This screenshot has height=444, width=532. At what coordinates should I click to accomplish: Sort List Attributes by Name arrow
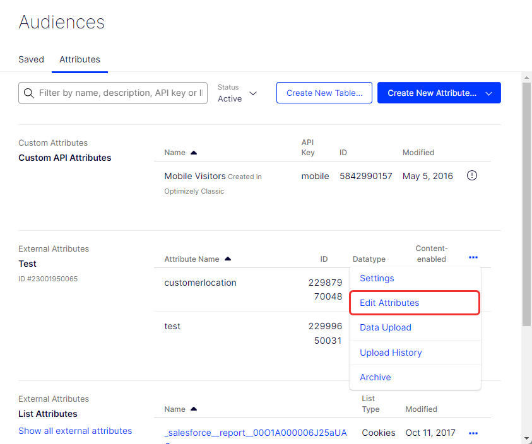194,409
